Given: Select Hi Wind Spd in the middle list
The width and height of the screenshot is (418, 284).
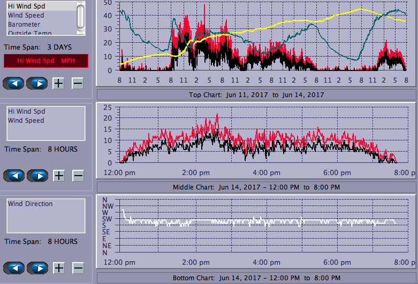Looking at the screenshot, I should [26, 112].
